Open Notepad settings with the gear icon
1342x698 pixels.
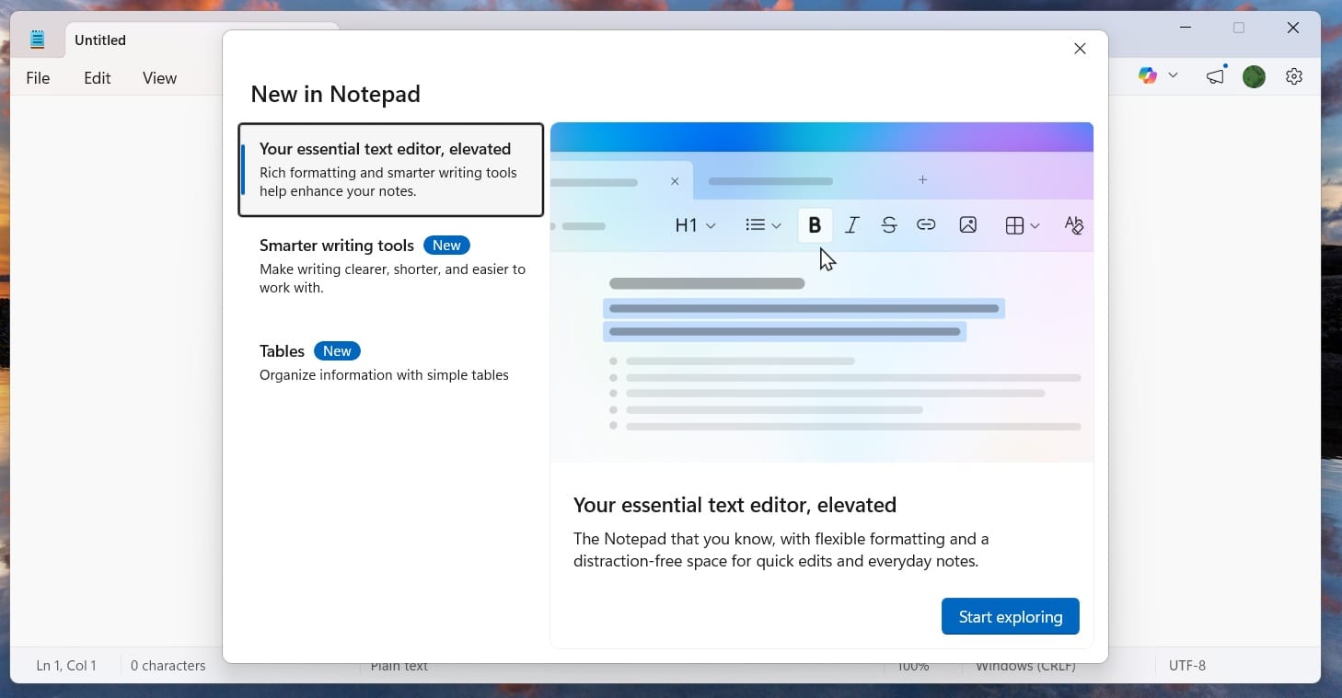[1293, 76]
